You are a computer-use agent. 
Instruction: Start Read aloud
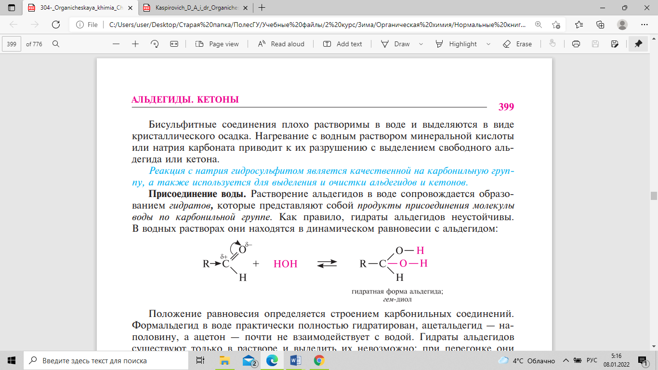point(281,44)
